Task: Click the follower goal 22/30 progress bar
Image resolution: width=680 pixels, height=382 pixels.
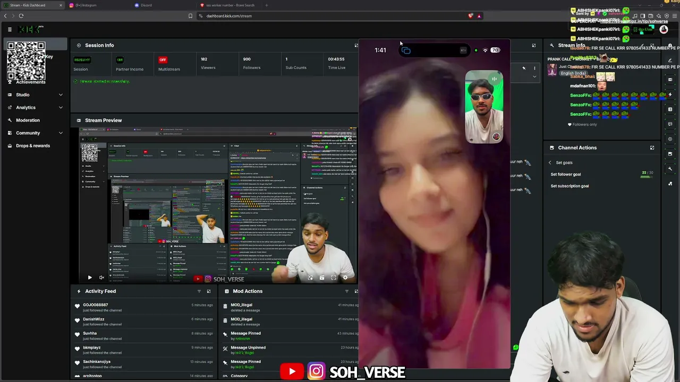Action: coord(647,177)
